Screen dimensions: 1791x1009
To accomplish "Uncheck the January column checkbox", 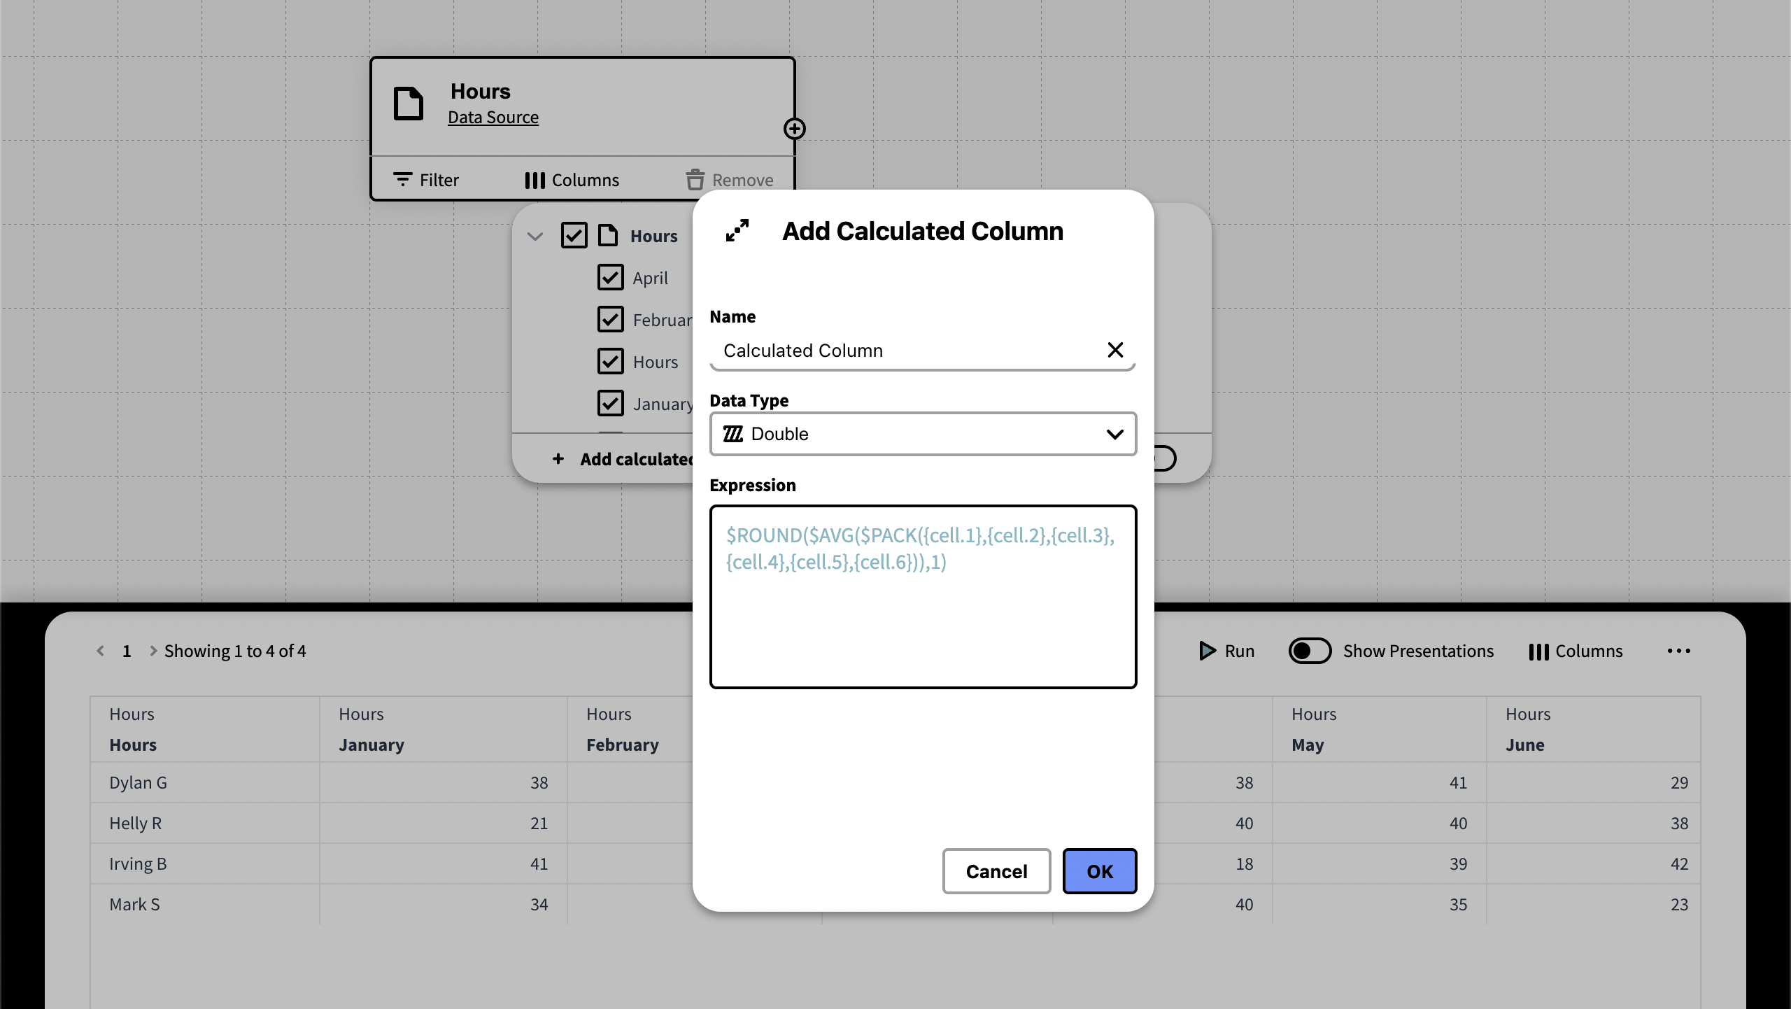I will coord(610,403).
